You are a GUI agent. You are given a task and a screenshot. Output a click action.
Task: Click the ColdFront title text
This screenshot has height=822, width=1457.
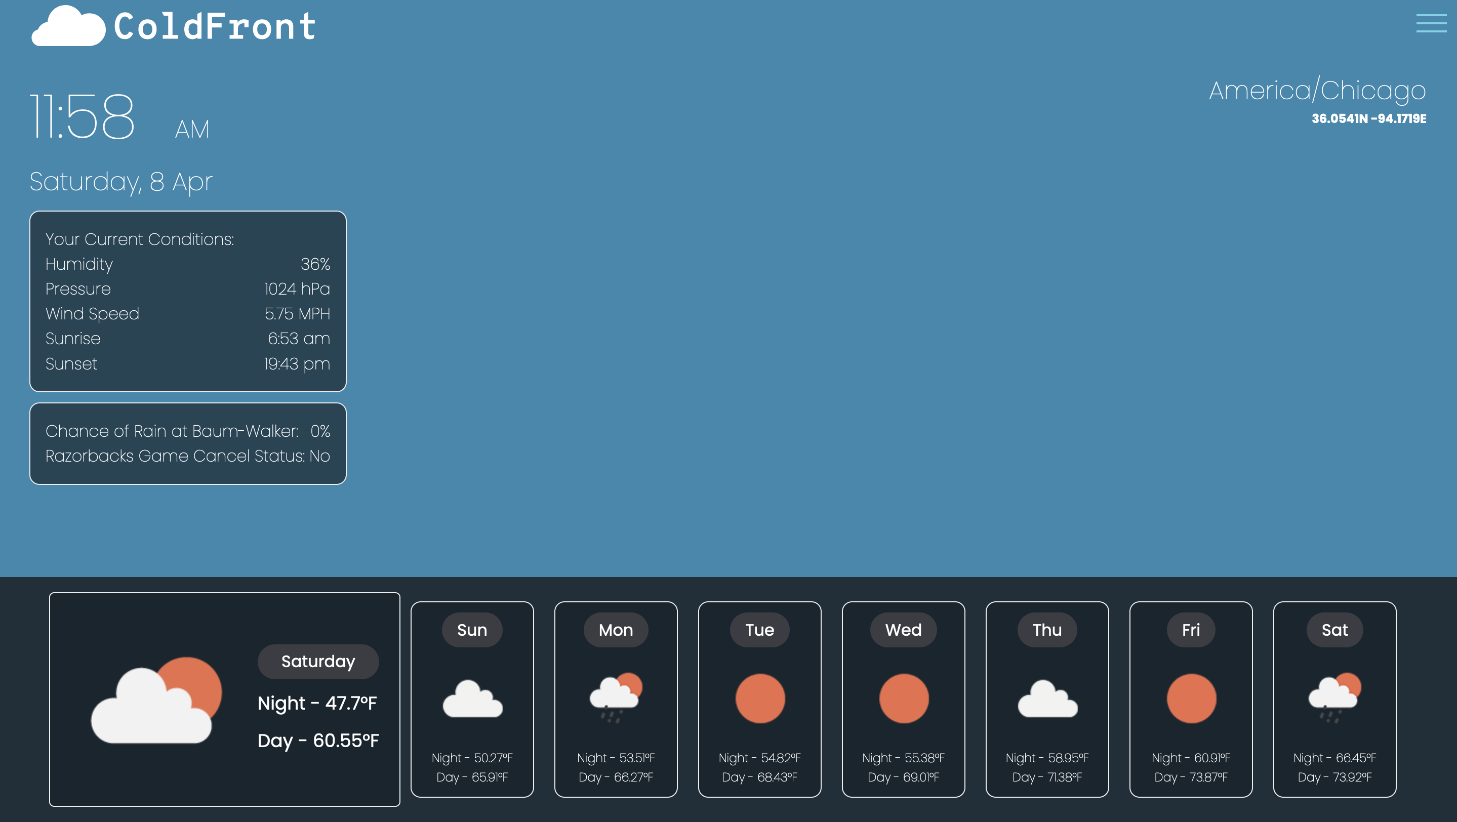pos(215,26)
